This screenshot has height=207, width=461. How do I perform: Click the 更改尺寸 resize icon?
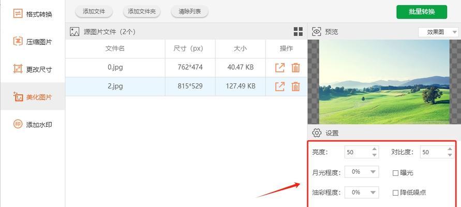click(x=18, y=69)
